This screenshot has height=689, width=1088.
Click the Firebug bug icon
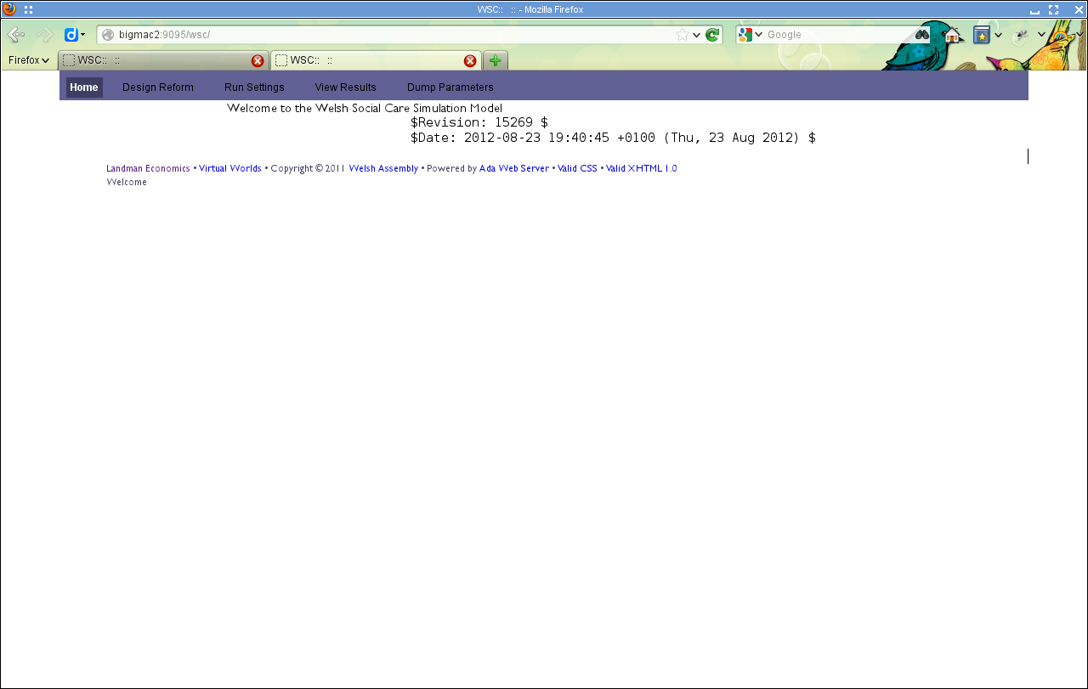pos(1022,35)
